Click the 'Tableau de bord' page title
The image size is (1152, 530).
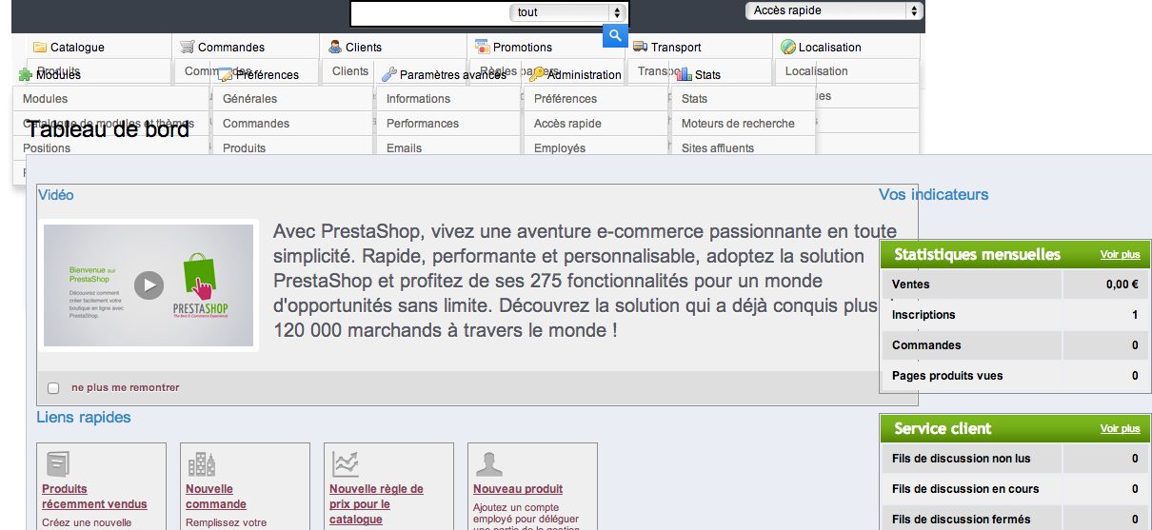[x=108, y=130]
